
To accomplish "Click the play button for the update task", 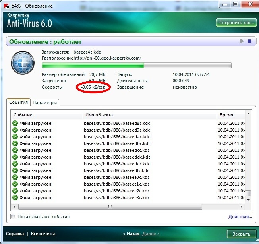I will click(242, 41).
